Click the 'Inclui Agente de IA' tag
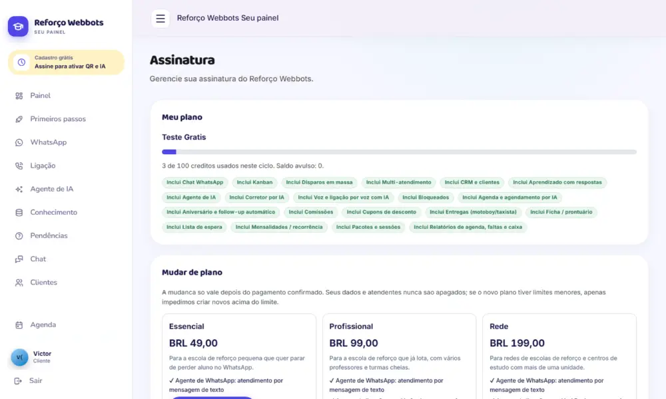Viewport: 666px width, 399px height. pos(191,198)
